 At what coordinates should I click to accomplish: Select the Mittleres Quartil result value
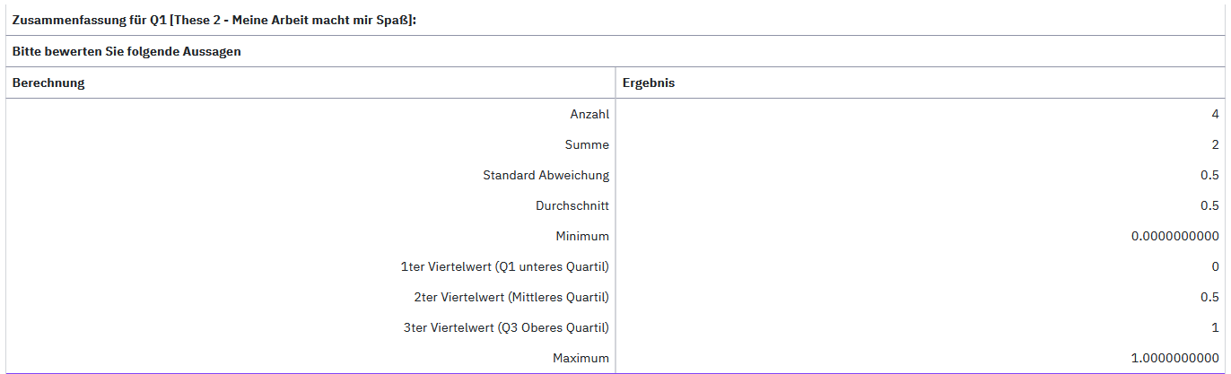pyautogui.click(x=1210, y=297)
